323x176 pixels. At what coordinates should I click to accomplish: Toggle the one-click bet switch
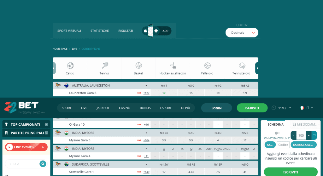point(277,133)
